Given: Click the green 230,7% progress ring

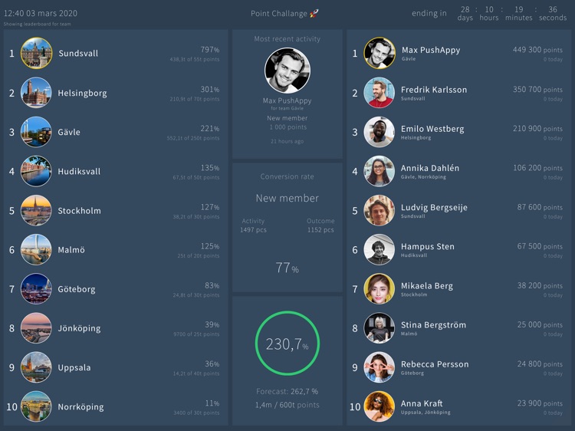Looking at the screenshot, I should click(287, 344).
